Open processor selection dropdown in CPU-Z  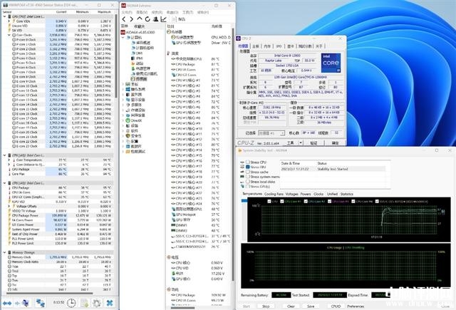pyautogui.click(x=282, y=133)
